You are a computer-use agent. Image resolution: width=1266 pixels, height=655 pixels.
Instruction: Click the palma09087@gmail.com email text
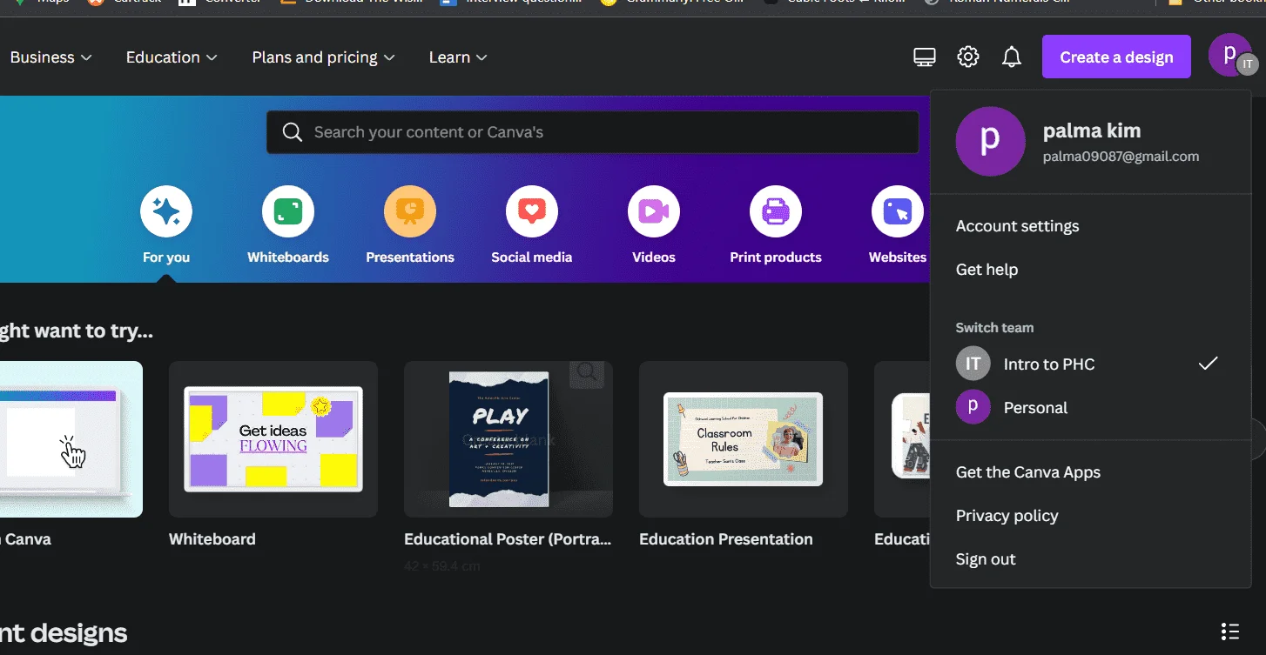1121,157
